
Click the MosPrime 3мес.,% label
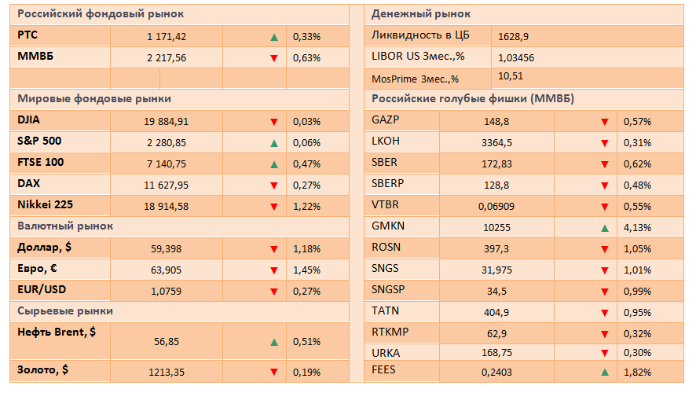coord(415,79)
